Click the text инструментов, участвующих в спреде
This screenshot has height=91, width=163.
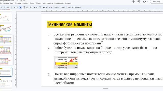coord(83,52)
